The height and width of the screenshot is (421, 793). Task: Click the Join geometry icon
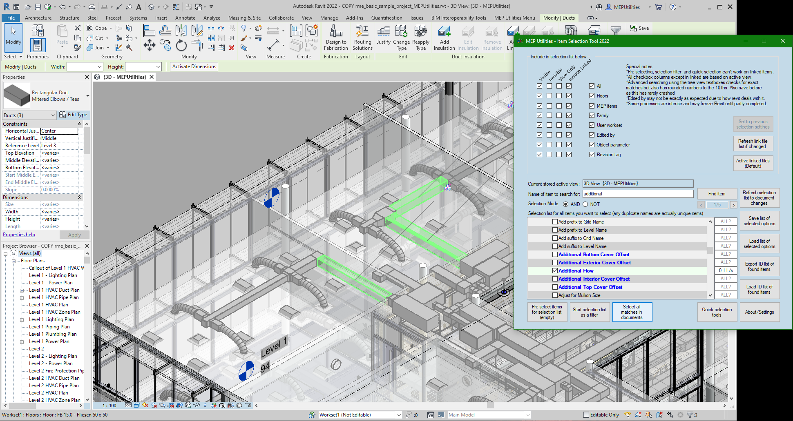click(x=90, y=47)
